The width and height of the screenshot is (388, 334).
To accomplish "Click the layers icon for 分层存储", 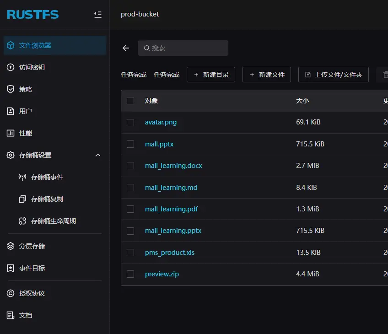I will point(11,246).
